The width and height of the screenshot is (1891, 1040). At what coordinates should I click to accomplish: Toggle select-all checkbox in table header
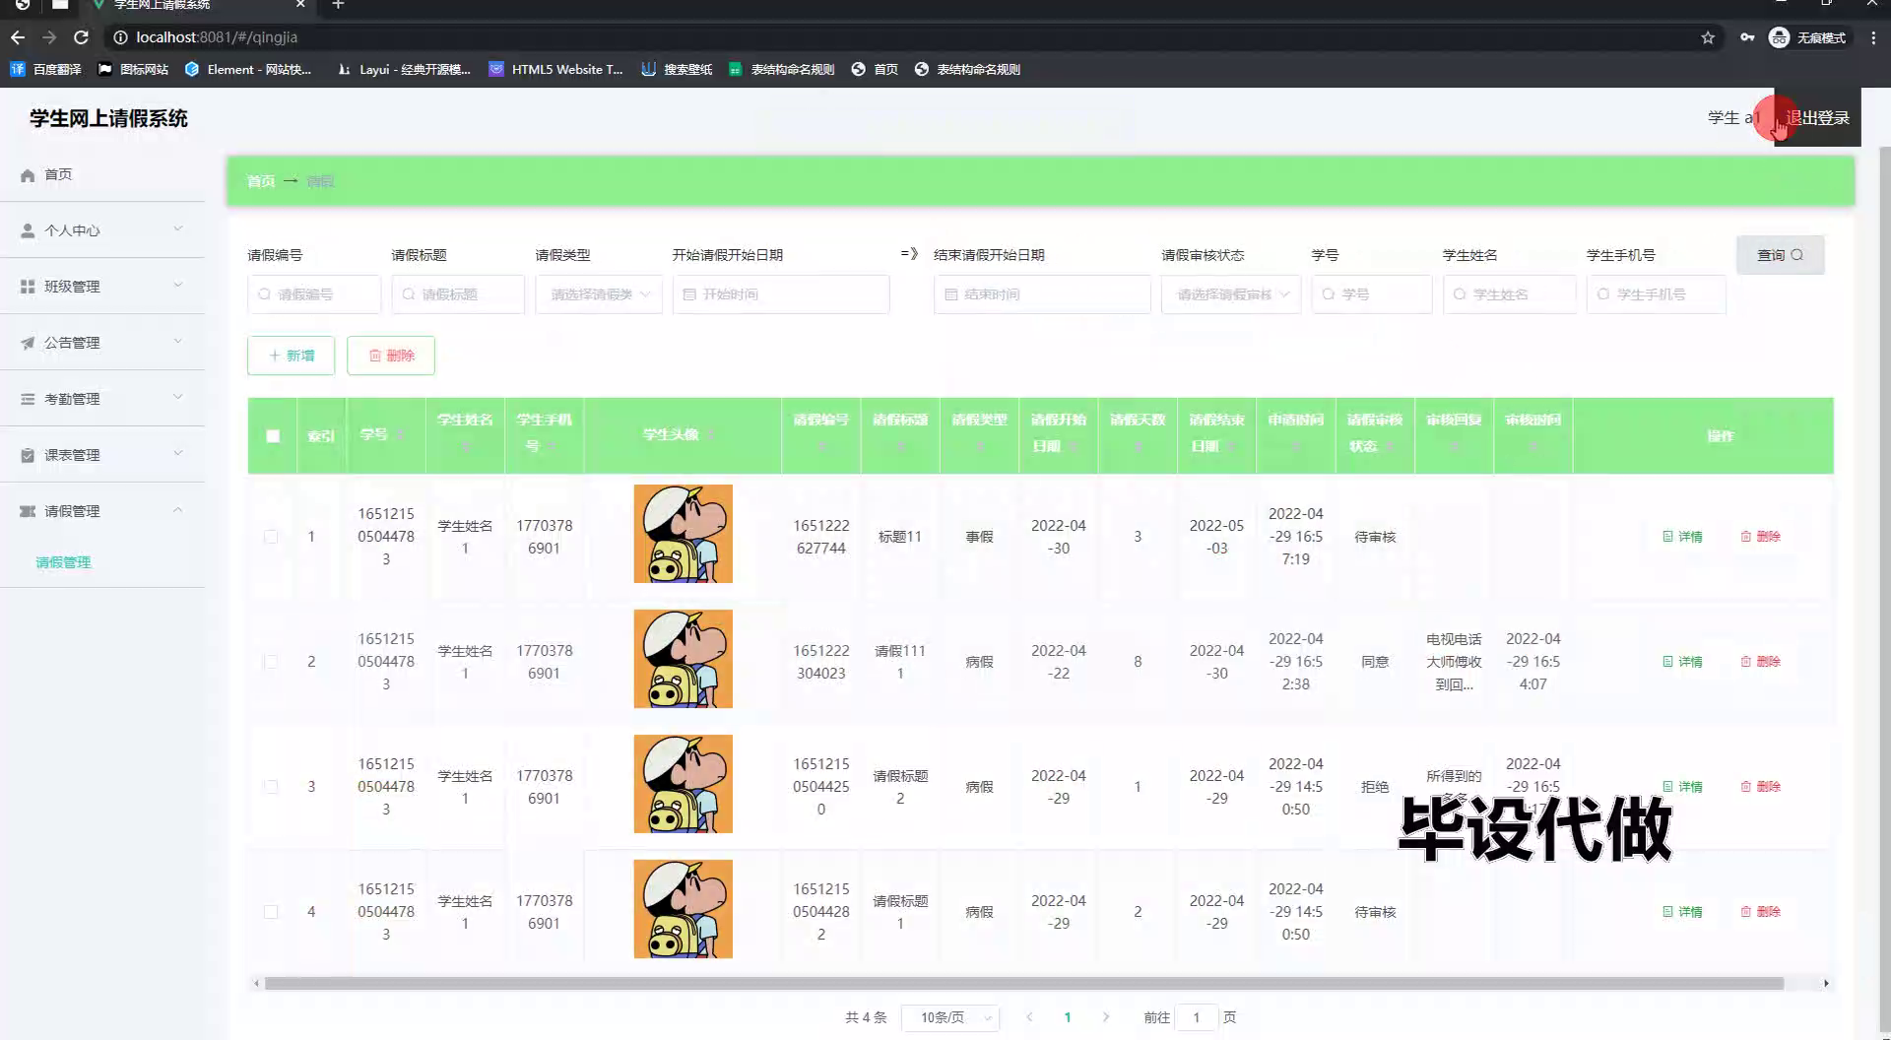pos(273,436)
